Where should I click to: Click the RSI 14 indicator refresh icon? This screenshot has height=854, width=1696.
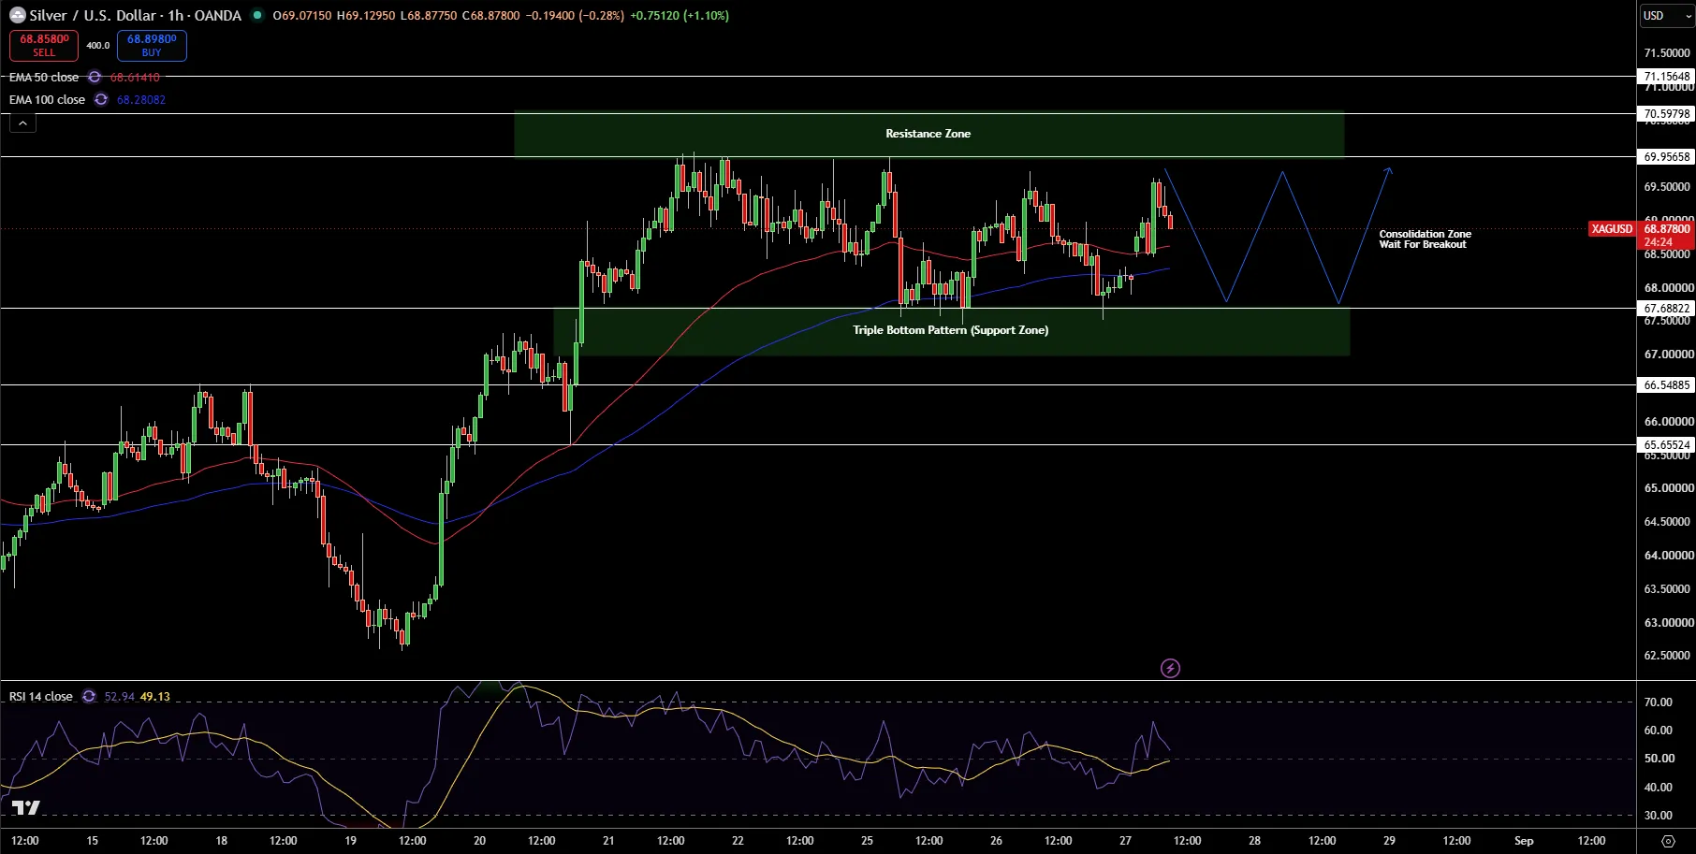coord(89,697)
